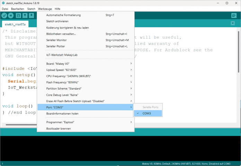Open the Hilfe menu

click(57, 8)
